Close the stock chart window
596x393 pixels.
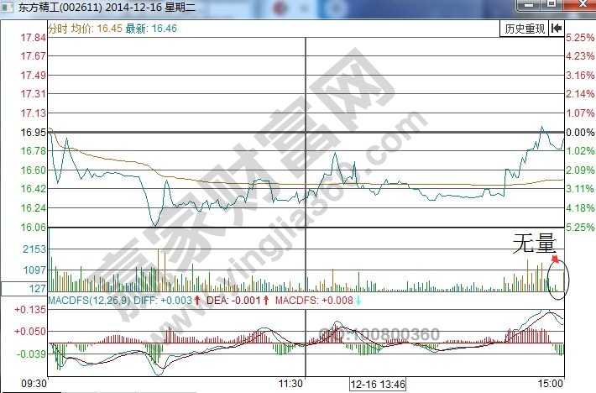[x=578, y=5]
